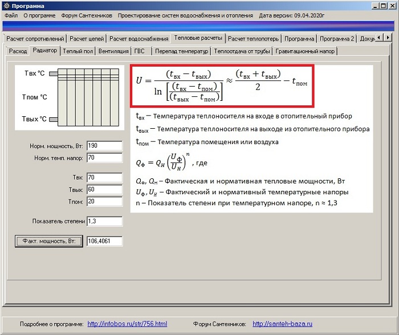
Task: Switch to Расчет сопротивлений tab
Action: click(x=35, y=39)
